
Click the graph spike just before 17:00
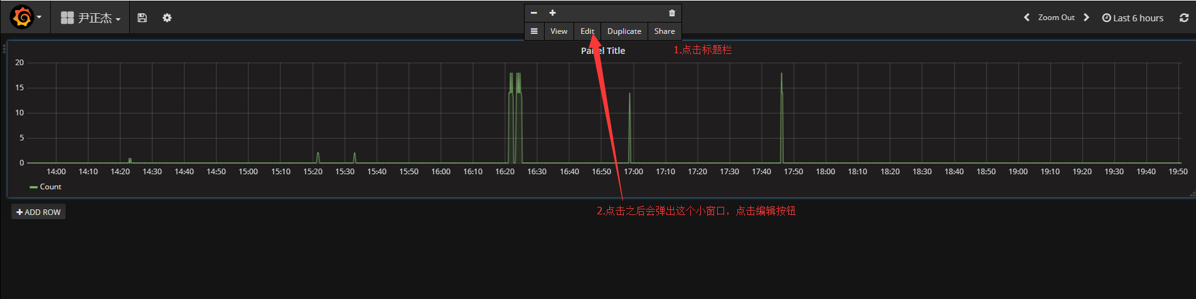click(x=629, y=128)
